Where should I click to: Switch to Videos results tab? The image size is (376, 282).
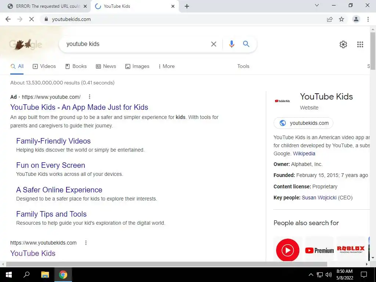pos(44,66)
